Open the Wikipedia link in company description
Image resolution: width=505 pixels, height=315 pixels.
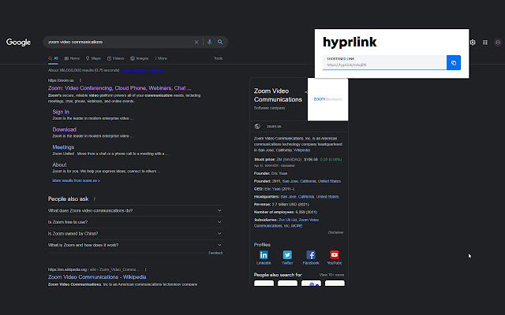click(301, 150)
